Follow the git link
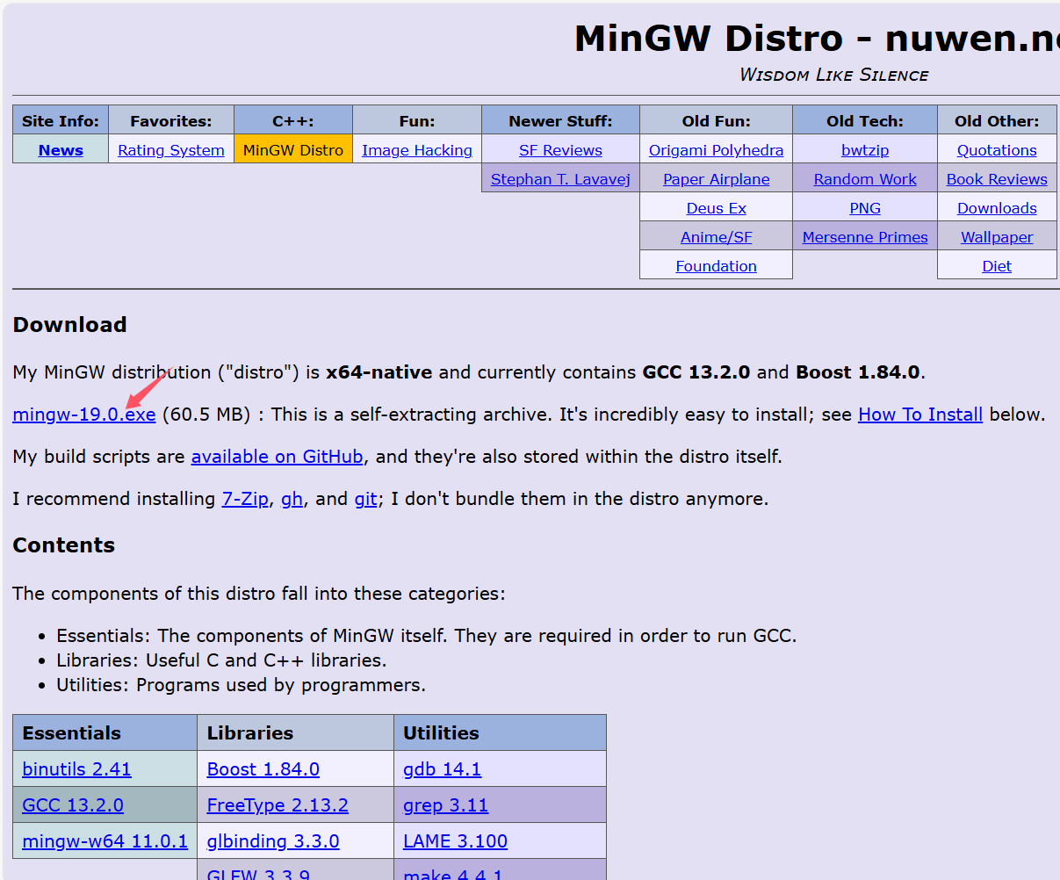 (365, 499)
